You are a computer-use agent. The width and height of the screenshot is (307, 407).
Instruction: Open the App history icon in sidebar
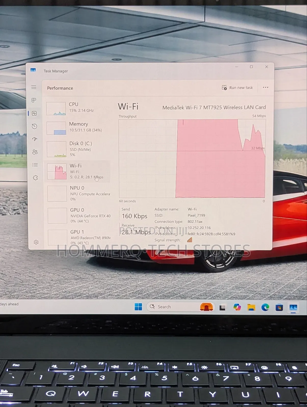click(35, 126)
